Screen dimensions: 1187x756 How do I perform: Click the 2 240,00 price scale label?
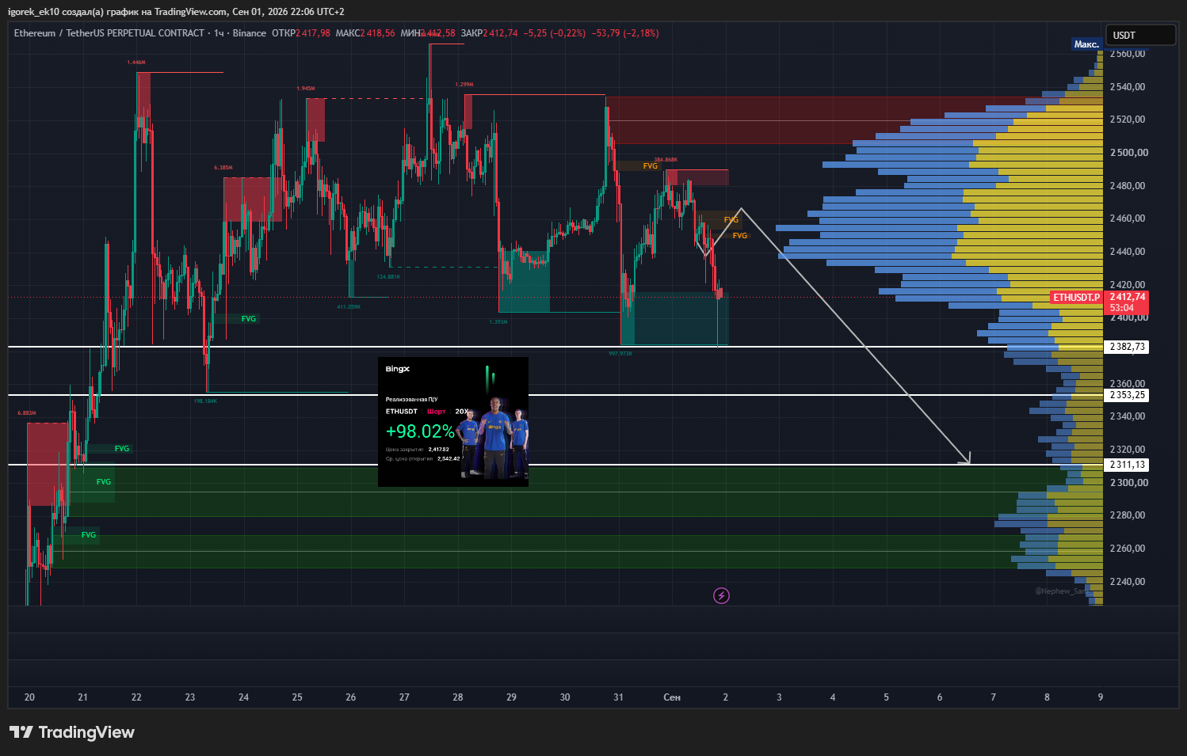[x=1128, y=582]
